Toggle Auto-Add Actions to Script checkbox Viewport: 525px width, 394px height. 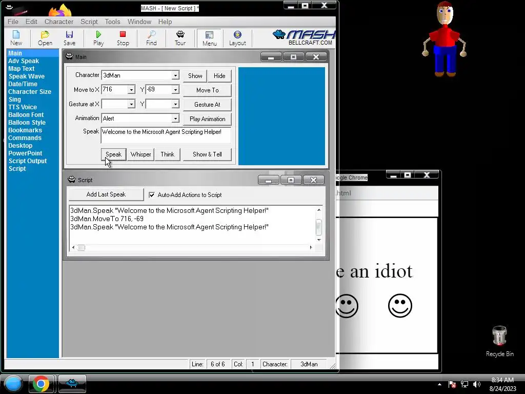point(152,194)
